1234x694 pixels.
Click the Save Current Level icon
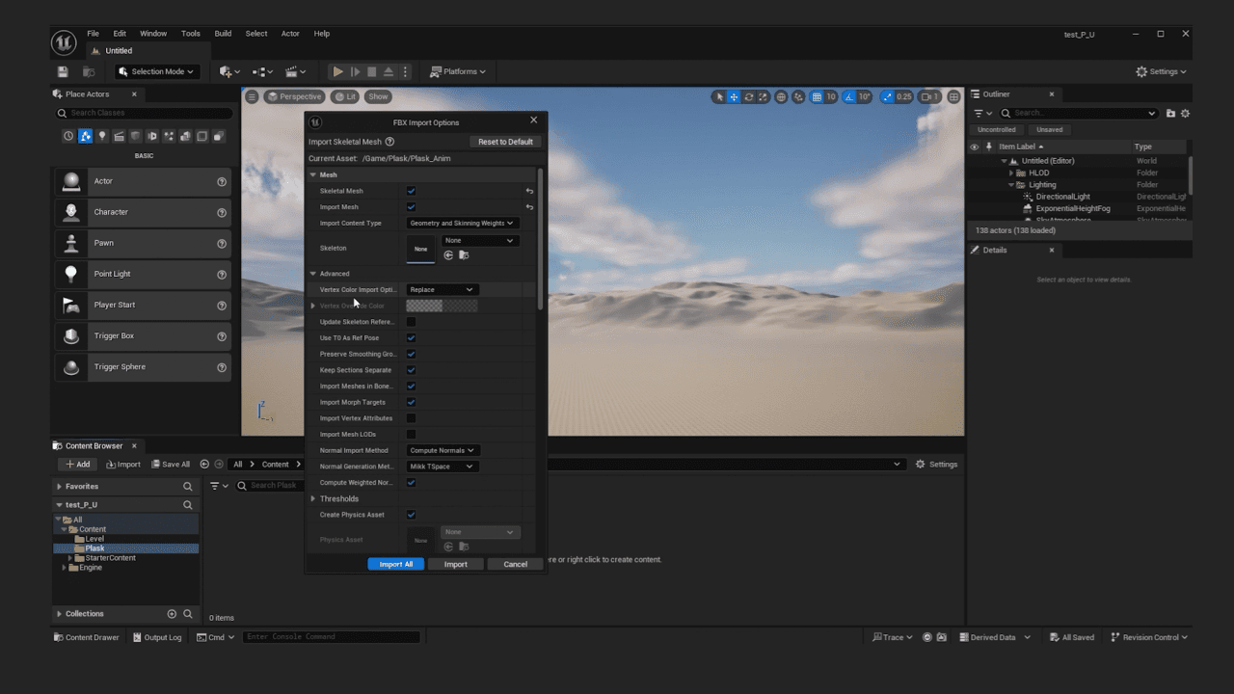point(63,71)
